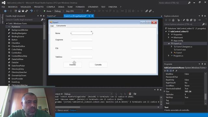Image resolution: width=208 pixels, height=117 pixels.
Task: Select Button in the toolbox
Action: click(x=15, y=40)
